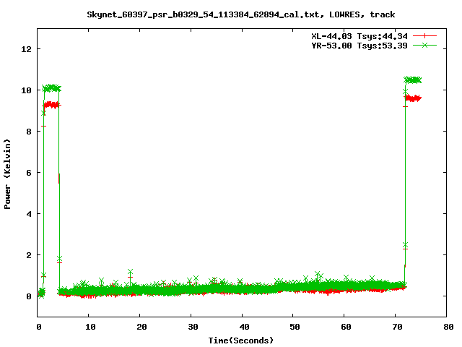This screenshot has width=462, height=347.
Task: Click the green YR legend line sample
Action: 424,45
